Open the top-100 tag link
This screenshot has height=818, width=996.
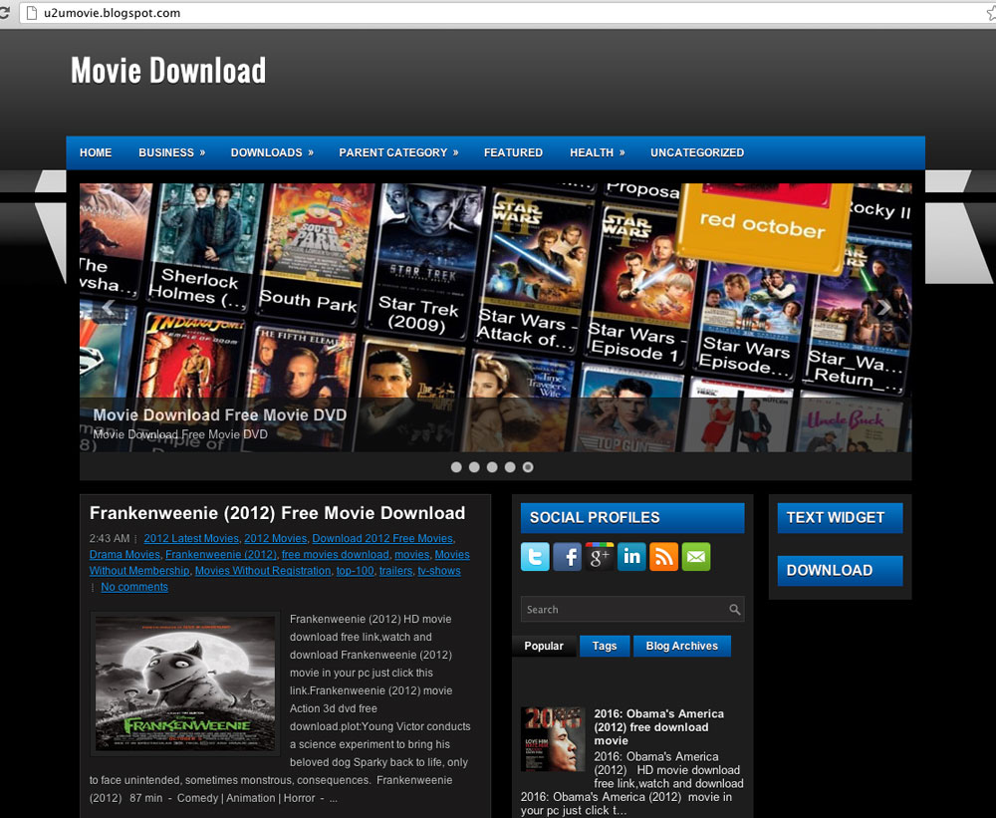pos(356,571)
